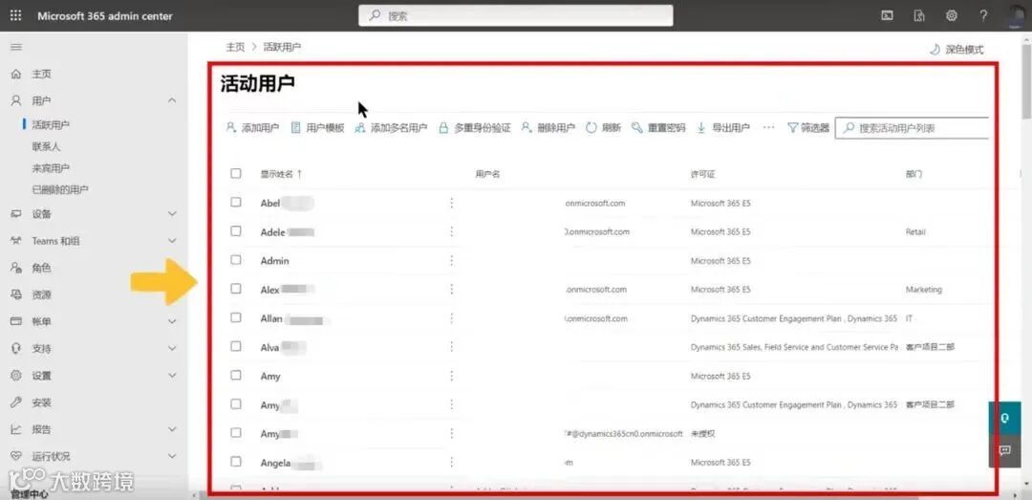Expand the Teams 和组 section
The image size is (1032, 500).
pos(172,241)
